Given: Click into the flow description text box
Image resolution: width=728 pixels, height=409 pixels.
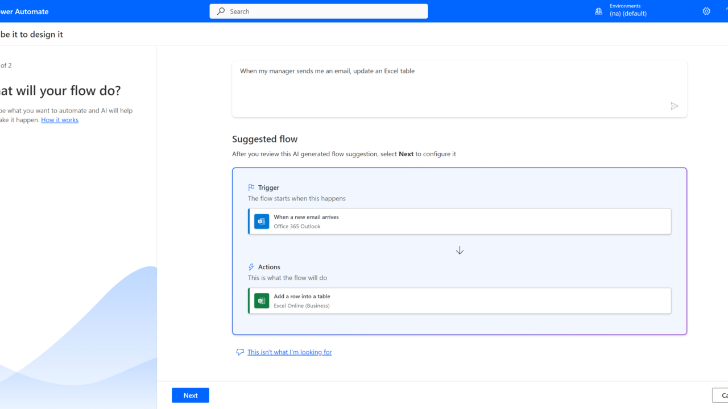Looking at the screenshot, I should pos(449,85).
